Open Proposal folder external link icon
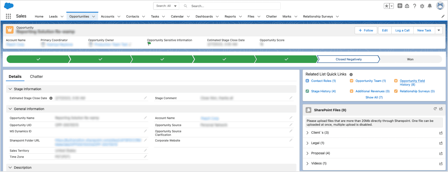The image size is (448, 172). (441, 153)
